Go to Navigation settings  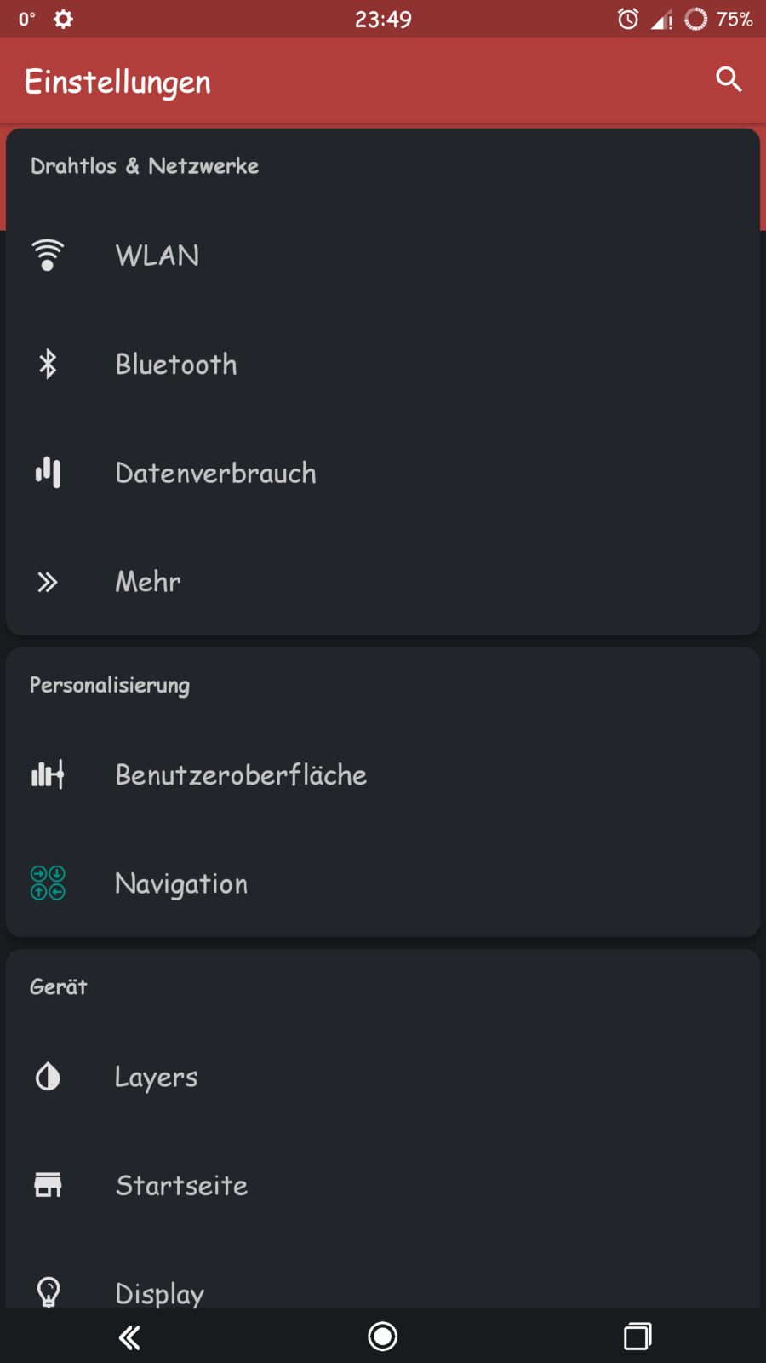[x=181, y=883]
